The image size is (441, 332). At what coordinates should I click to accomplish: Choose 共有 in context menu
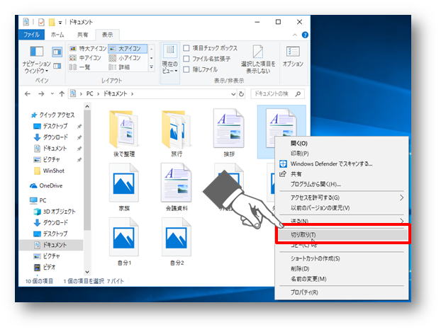tap(342, 174)
